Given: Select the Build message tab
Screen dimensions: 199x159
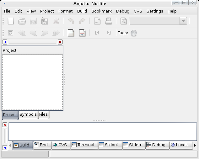Looking at the screenshot, I should point(23,145).
